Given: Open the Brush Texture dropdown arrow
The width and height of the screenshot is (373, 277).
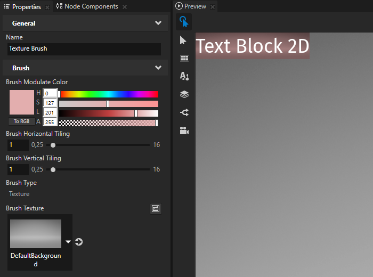Looking at the screenshot, I should click(x=68, y=242).
